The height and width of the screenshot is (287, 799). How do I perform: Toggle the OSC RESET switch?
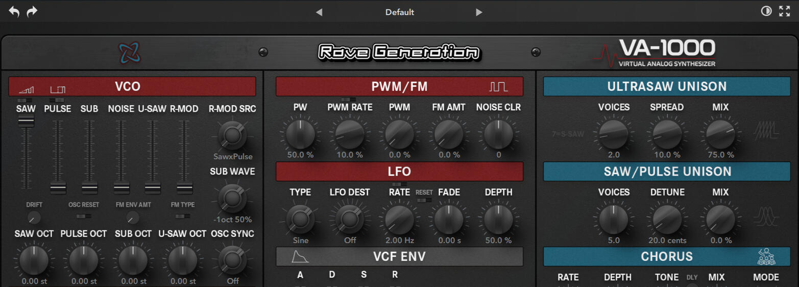point(84,216)
